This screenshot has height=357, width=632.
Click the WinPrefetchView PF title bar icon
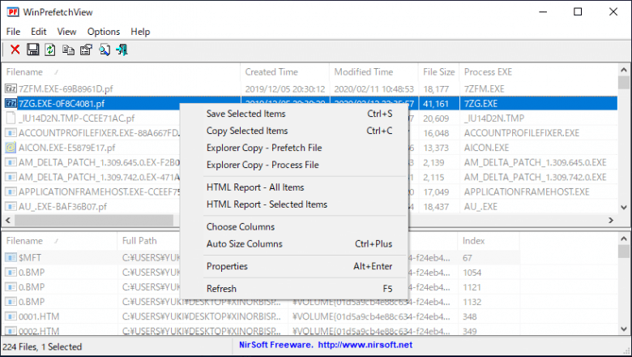[13, 11]
